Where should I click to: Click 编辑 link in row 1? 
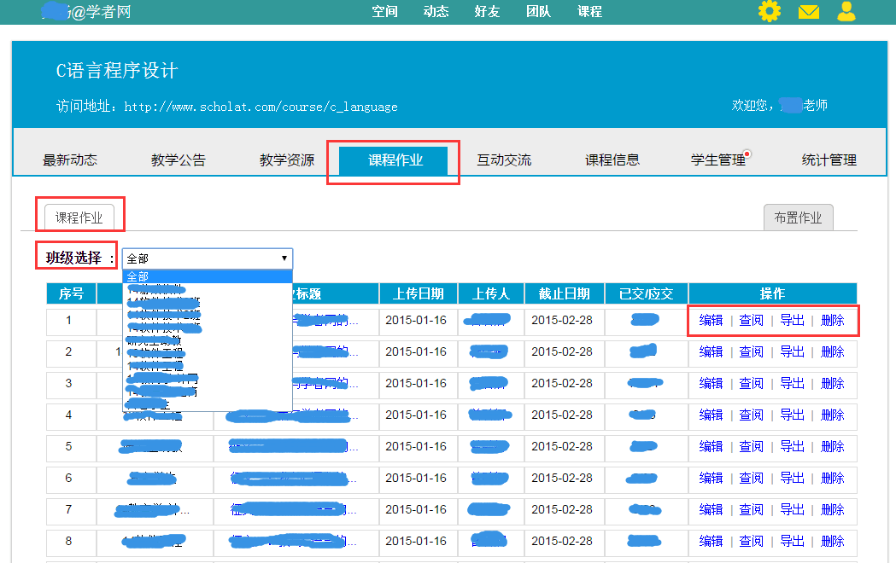click(x=711, y=320)
